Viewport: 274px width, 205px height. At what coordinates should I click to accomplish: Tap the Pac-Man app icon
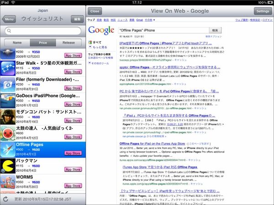pos(8,166)
